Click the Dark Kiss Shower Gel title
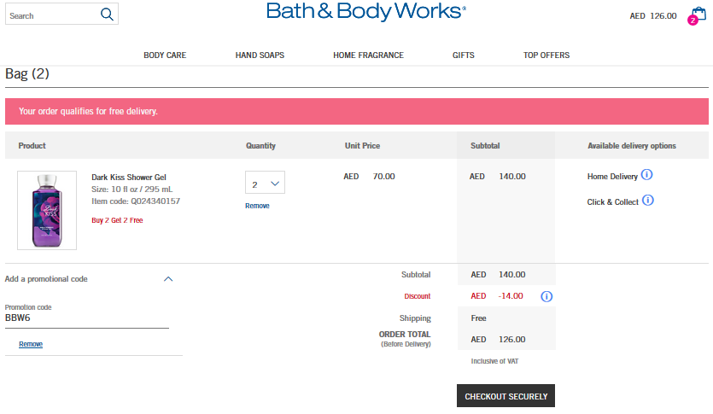This screenshot has width=713, height=414. tap(128, 177)
